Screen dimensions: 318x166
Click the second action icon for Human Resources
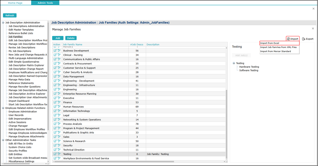[x=59, y=107]
